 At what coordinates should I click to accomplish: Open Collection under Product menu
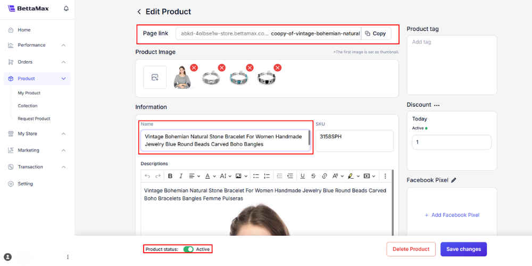(28, 106)
